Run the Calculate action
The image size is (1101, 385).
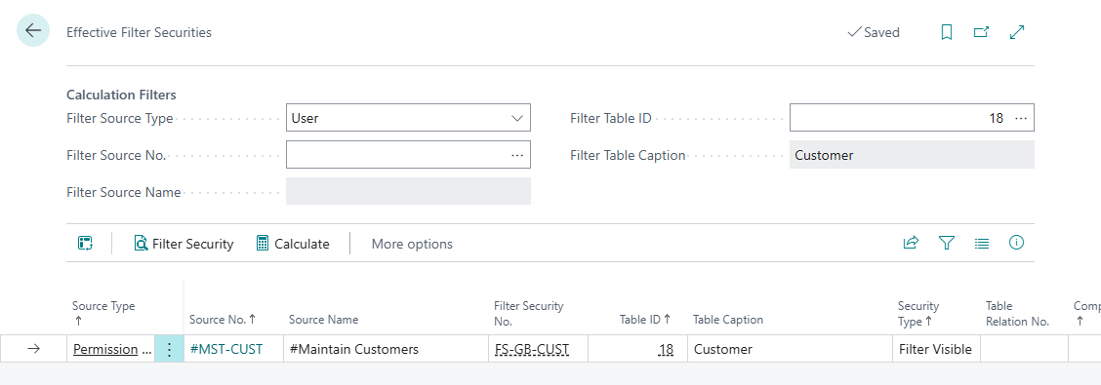[x=293, y=244]
